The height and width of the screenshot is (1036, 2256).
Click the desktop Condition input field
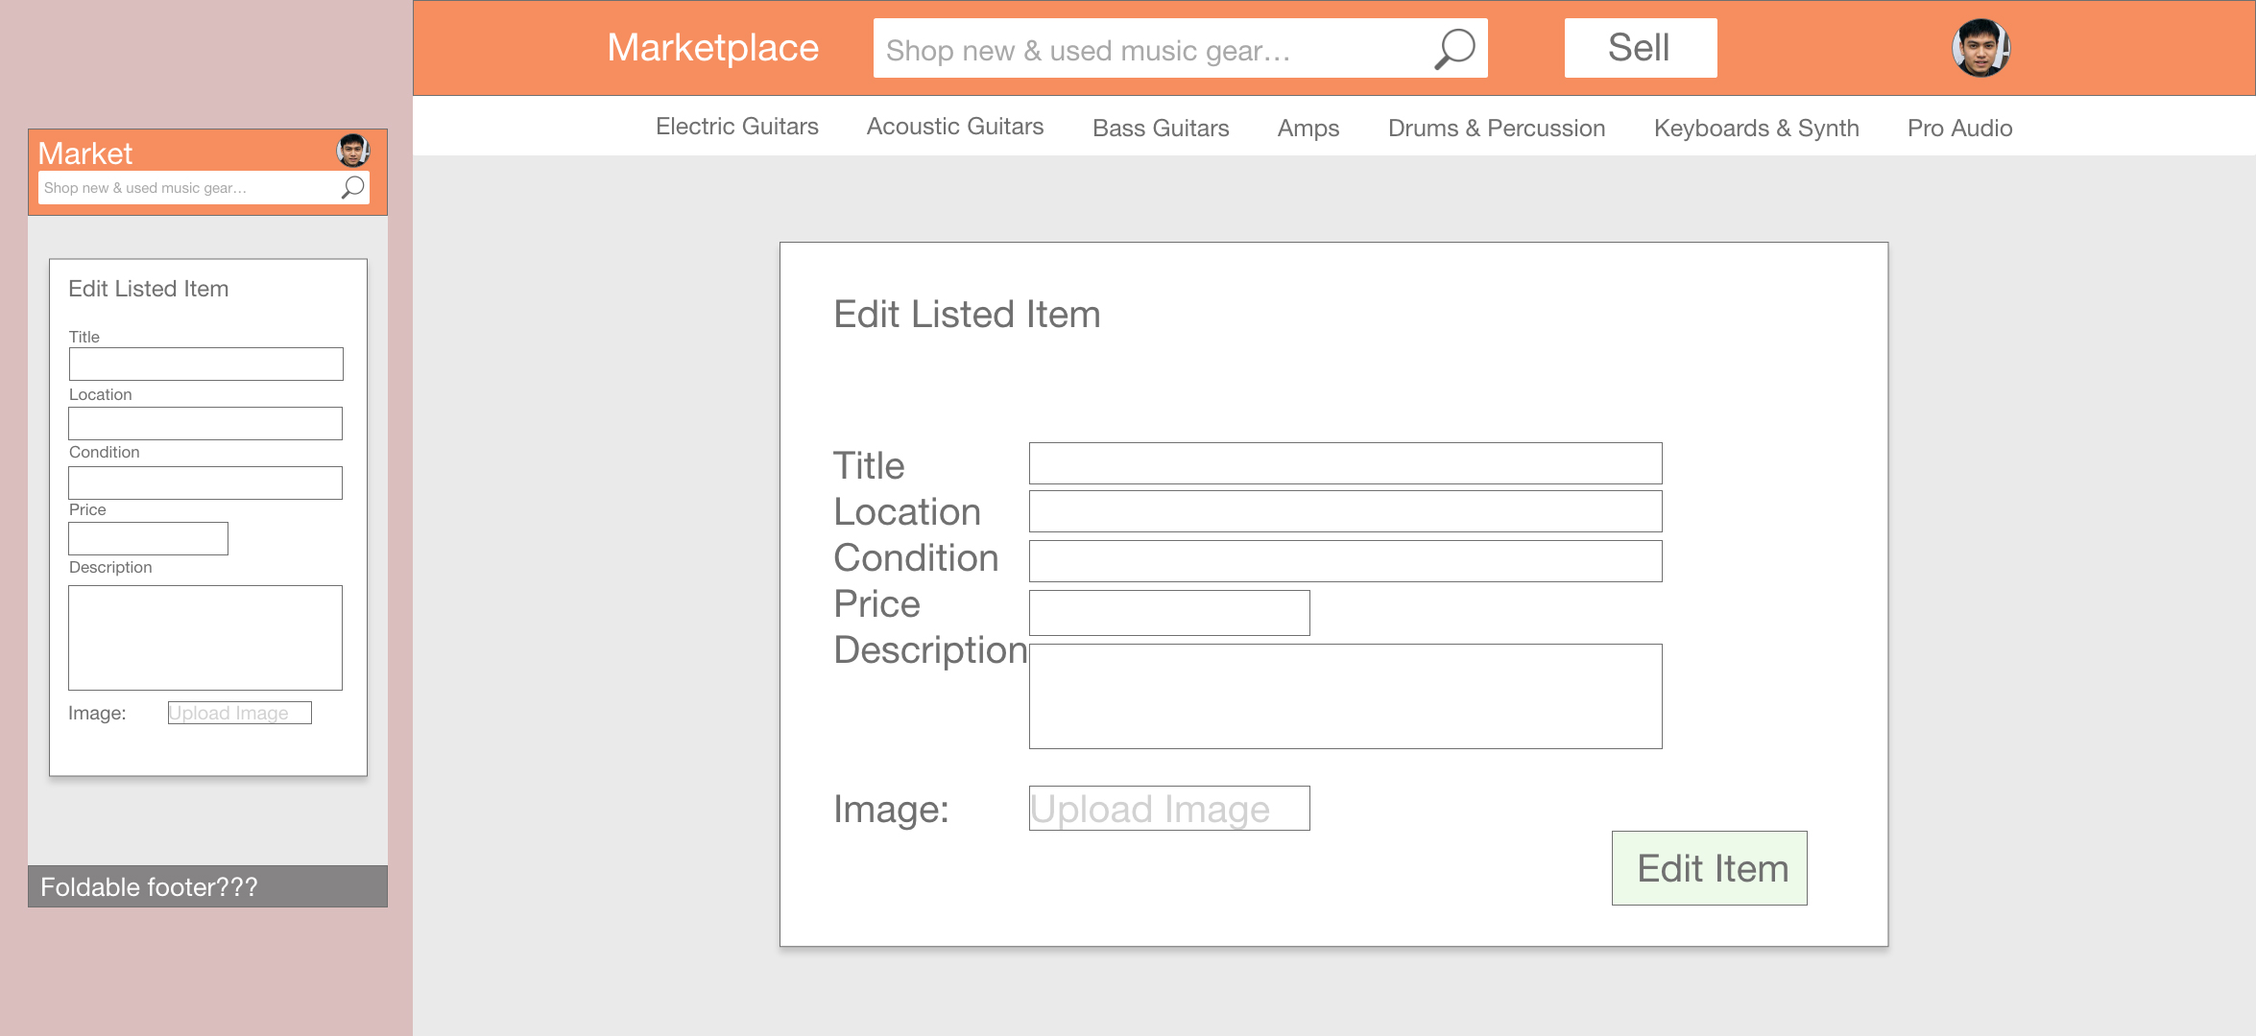[1345, 561]
